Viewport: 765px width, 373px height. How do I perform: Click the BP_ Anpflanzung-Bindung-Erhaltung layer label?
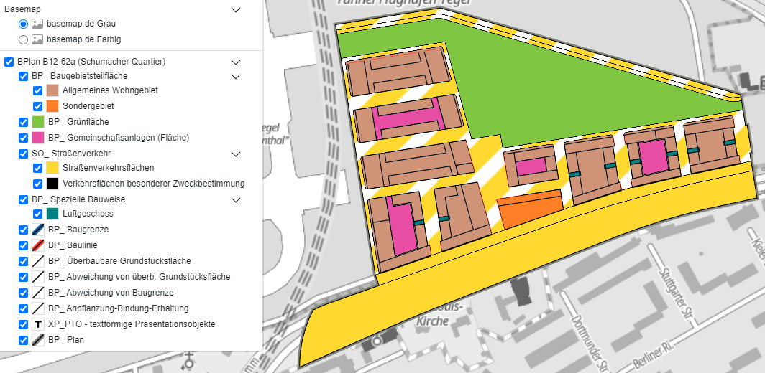pyautogui.click(x=119, y=308)
